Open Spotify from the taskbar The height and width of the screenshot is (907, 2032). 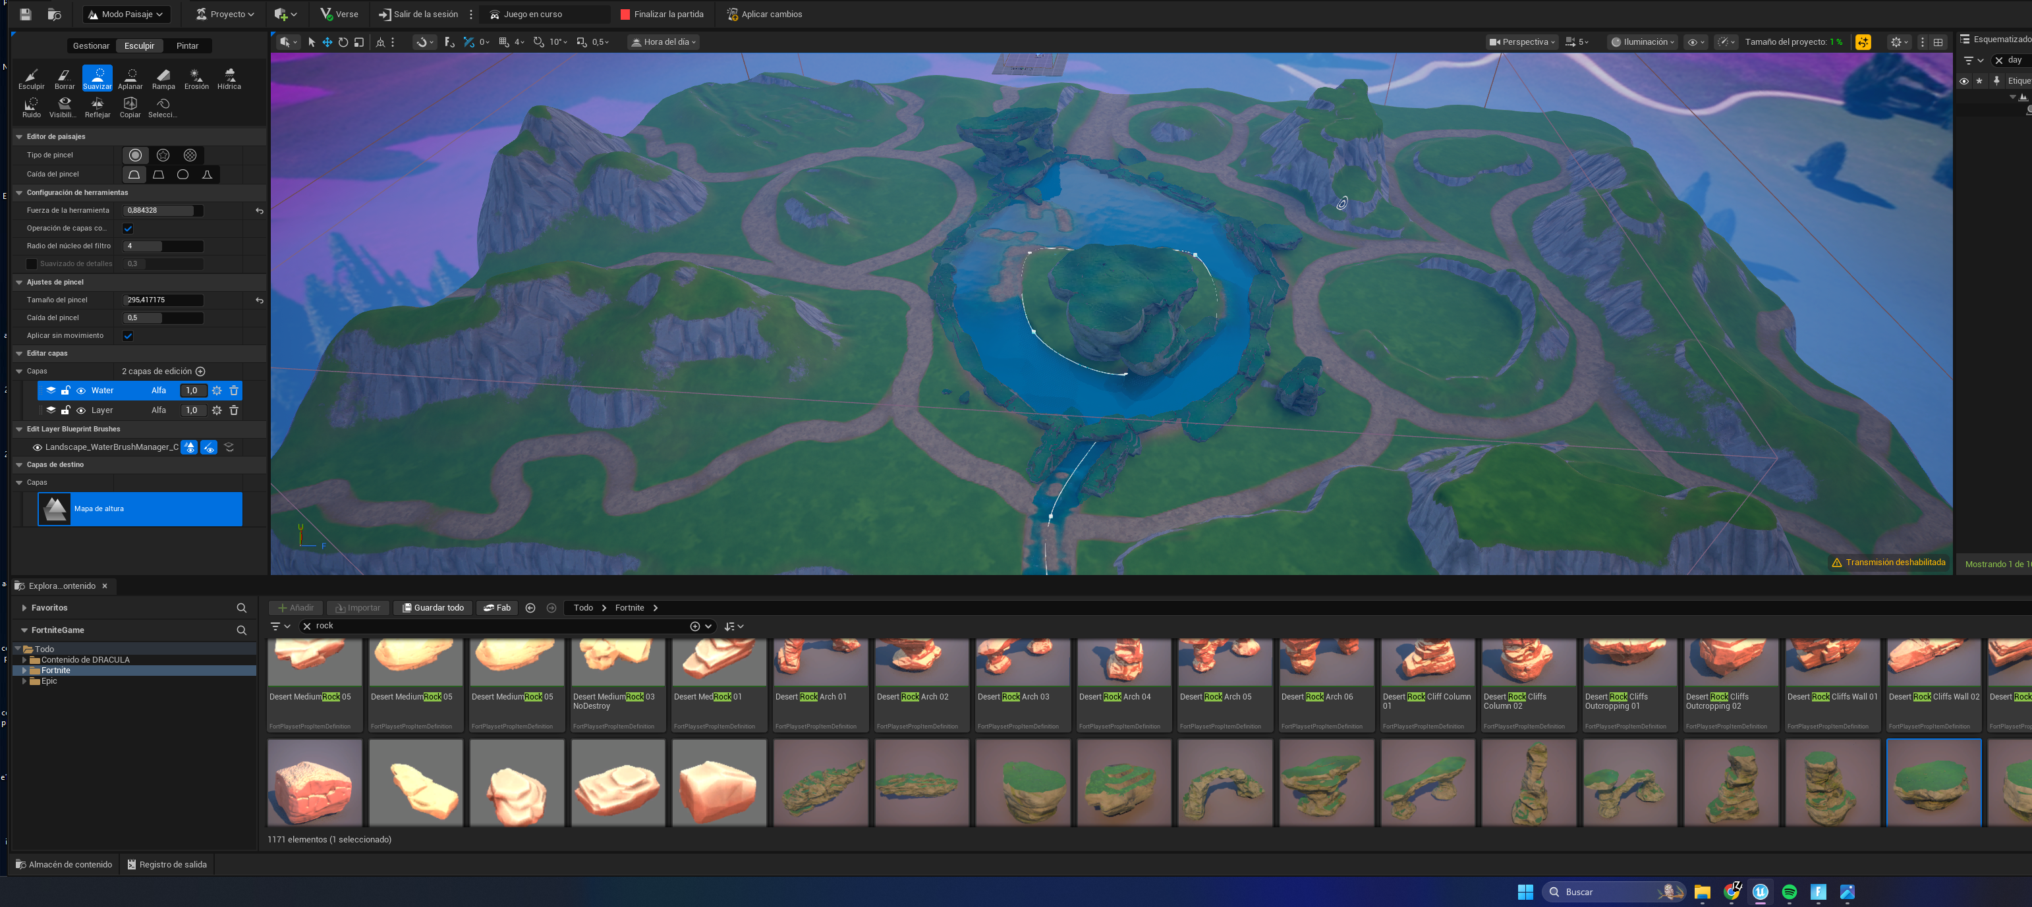tap(1789, 892)
